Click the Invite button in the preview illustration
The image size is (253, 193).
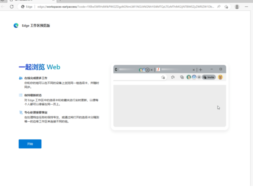(210, 77)
